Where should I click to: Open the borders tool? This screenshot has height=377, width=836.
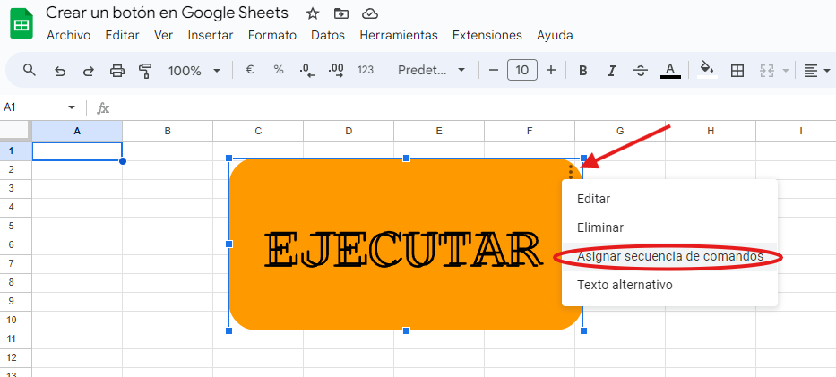click(737, 70)
